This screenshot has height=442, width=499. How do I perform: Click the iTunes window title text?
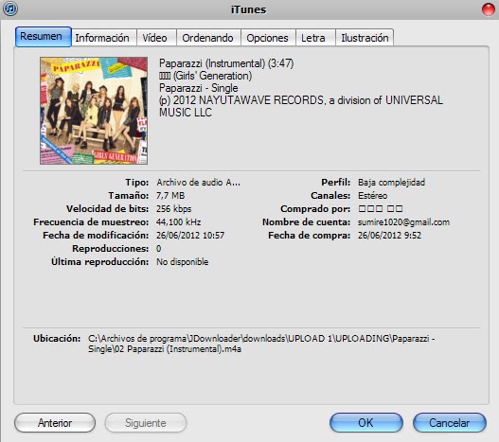(248, 9)
